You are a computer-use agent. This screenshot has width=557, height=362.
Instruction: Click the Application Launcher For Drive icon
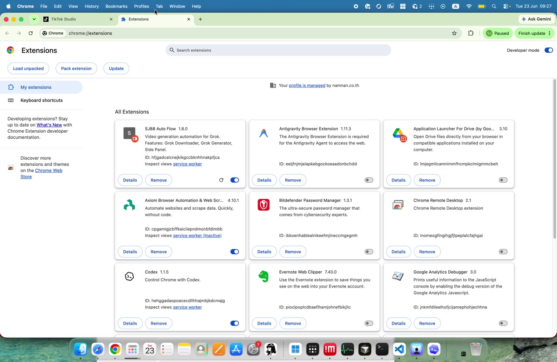coord(399,134)
